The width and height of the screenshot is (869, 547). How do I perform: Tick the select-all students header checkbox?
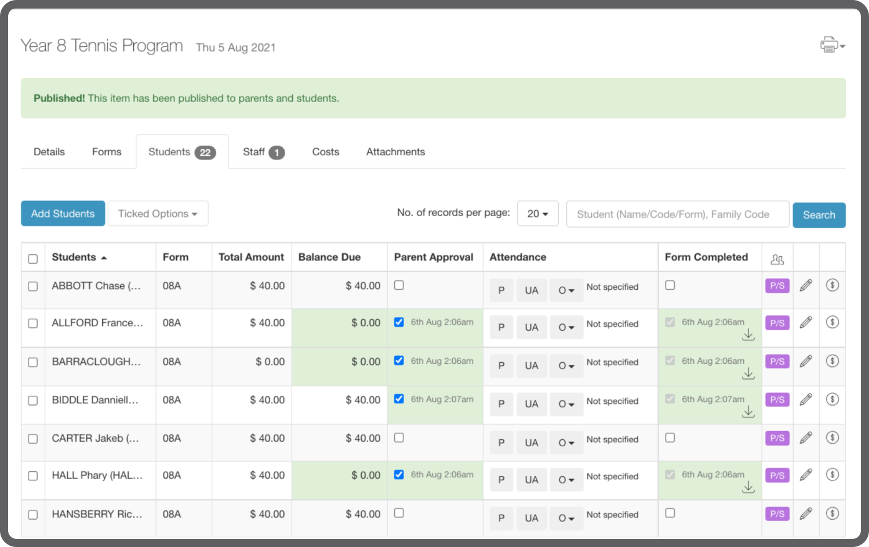click(x=33, y=259)
